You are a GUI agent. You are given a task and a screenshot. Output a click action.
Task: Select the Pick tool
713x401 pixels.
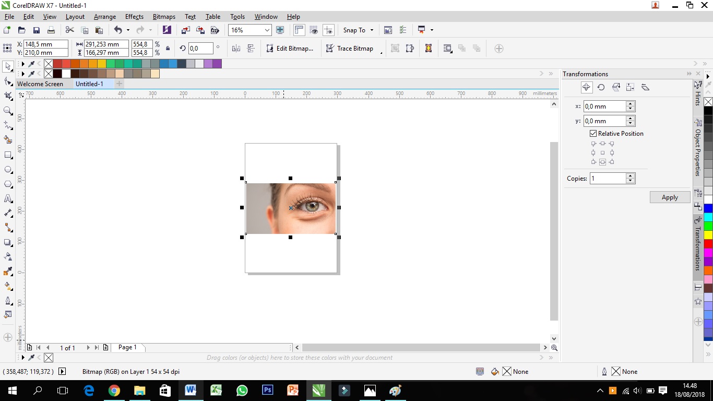[8, 66]
